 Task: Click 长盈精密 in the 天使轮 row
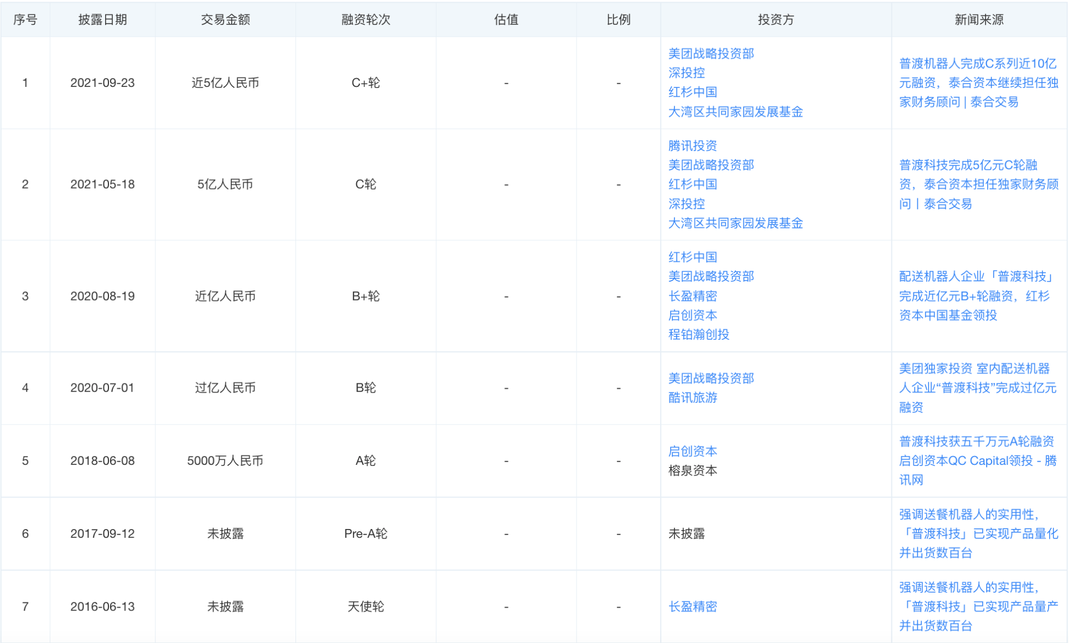pos(692,606)
